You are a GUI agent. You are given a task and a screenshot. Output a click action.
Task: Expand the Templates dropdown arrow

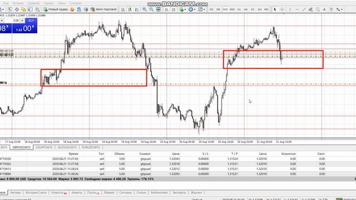pos(204,9)
